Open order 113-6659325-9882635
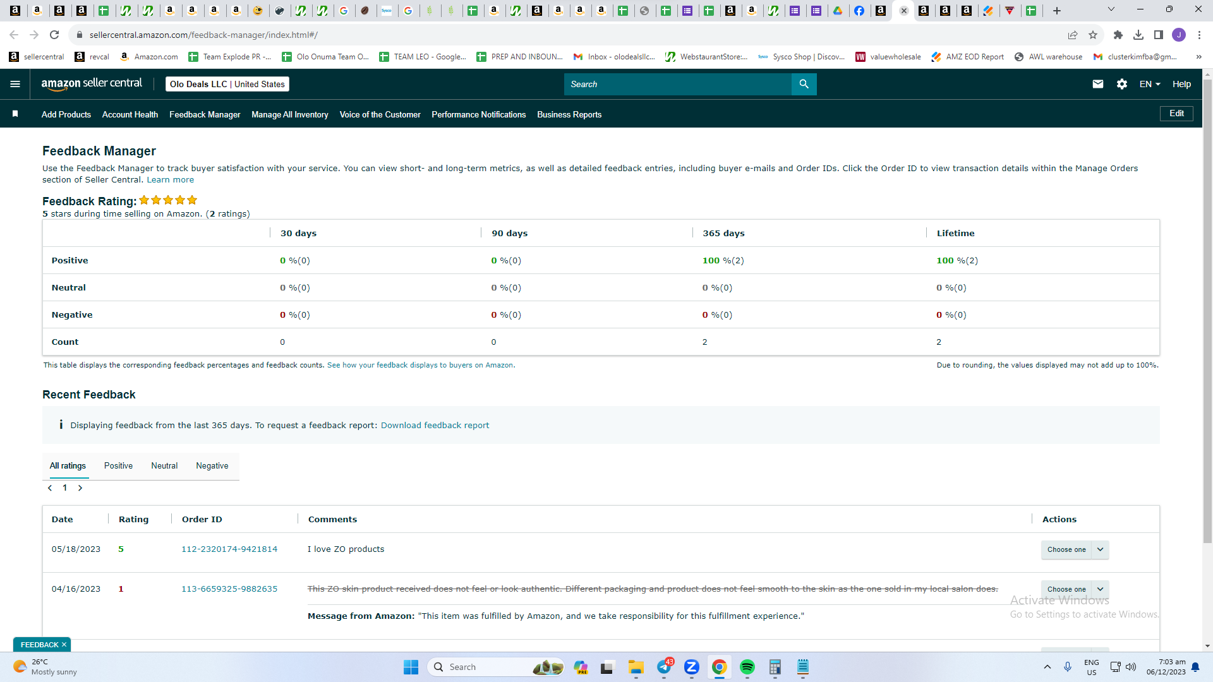 229,589
